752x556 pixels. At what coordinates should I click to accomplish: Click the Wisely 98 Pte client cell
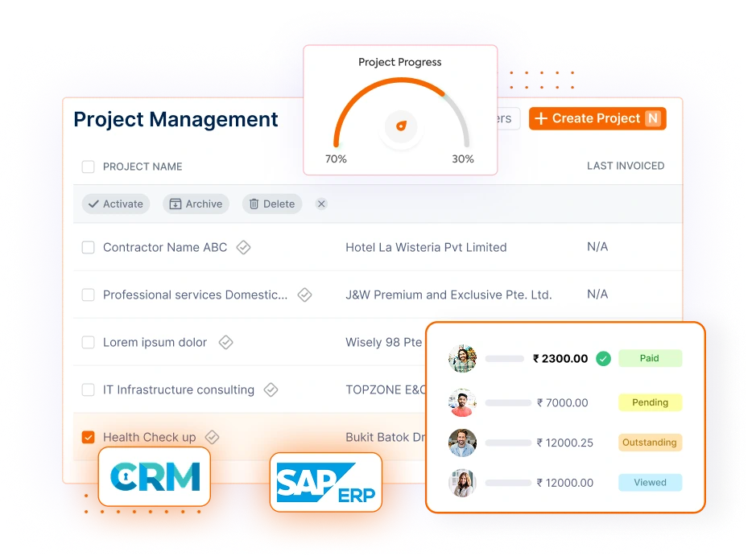(384, 342)
